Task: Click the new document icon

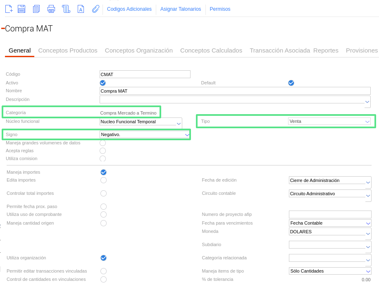Action: [x=9, y=9]
